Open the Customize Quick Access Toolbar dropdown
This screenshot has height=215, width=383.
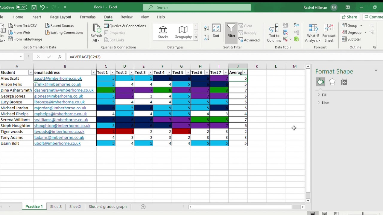(65, 7)
